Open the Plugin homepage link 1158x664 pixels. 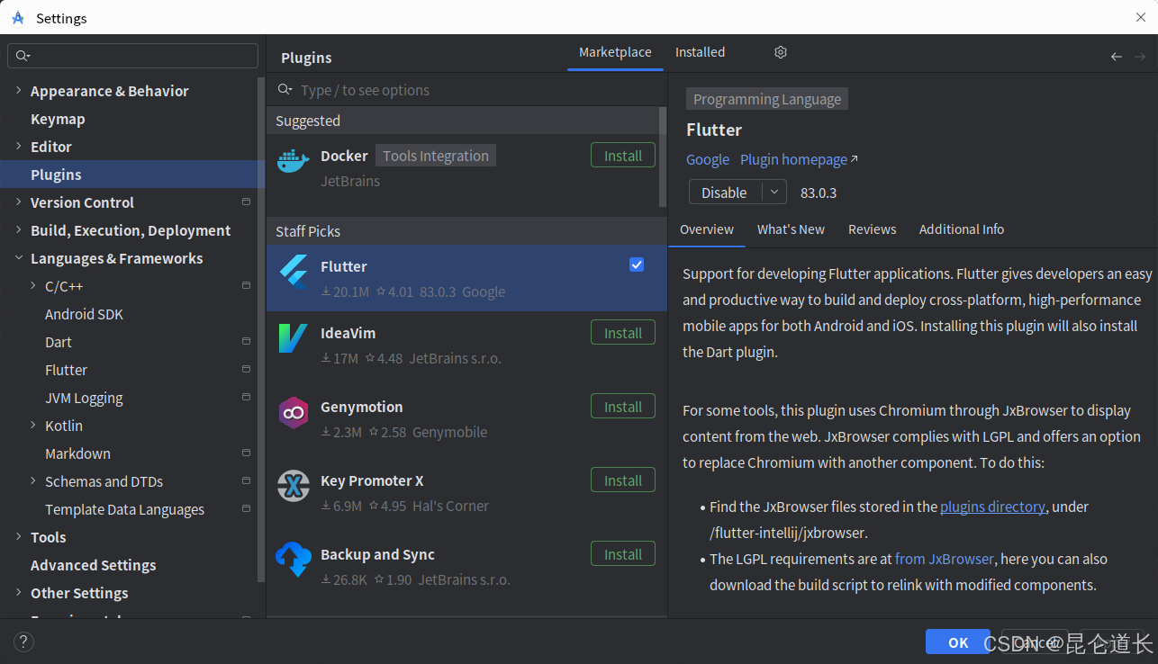coord(800,159)
